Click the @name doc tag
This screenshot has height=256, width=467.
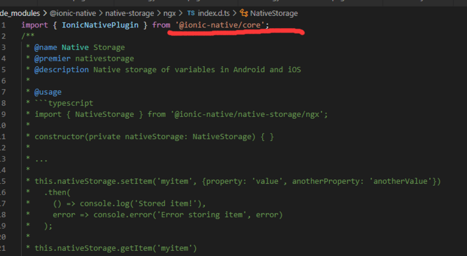pos(45,47)
